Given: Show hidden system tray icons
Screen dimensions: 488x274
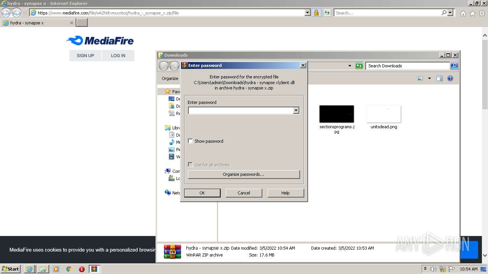Looking at the screenshot, I should point(425,269).
